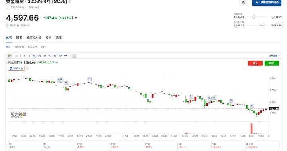The width and height of the screenshot is (287, 151).
Task: Select the 15 minute interval
Action: coord(34,56)
